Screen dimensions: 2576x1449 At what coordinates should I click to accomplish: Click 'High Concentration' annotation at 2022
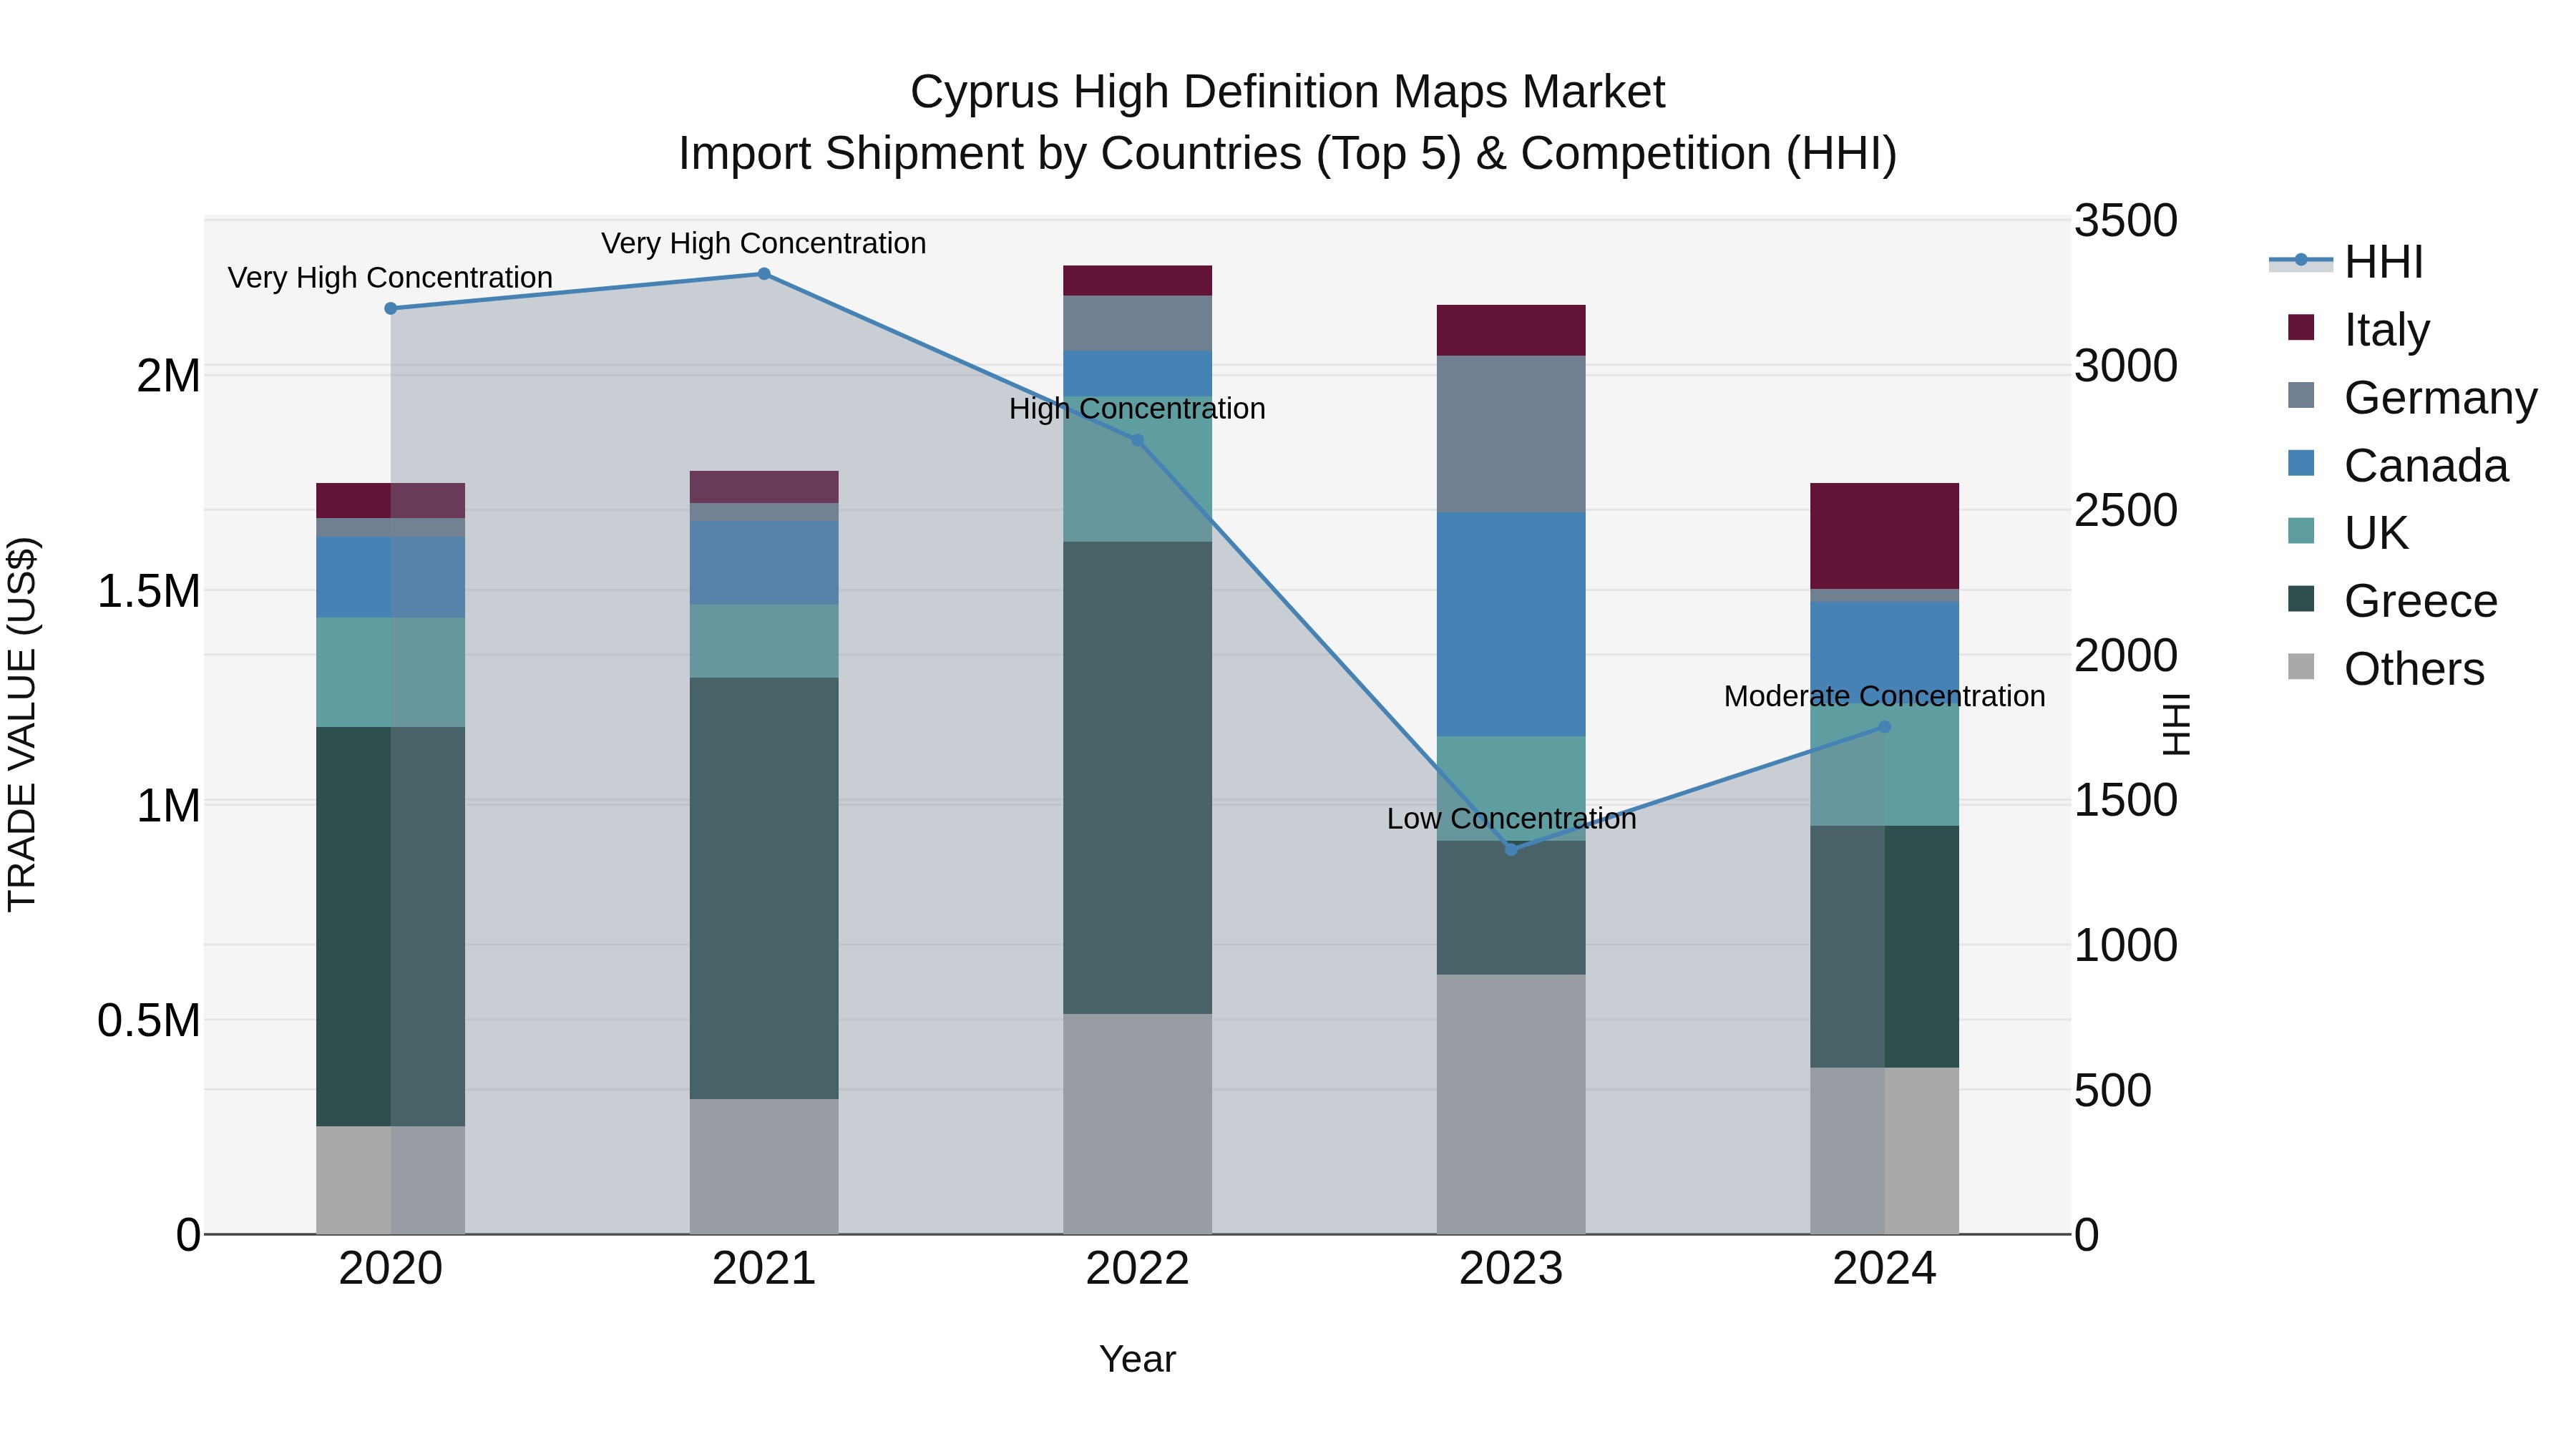[1137, 408]
